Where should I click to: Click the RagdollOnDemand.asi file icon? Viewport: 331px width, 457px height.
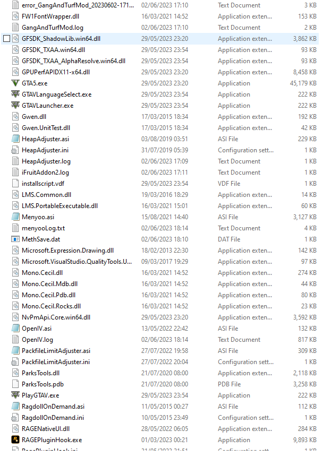[x=15, y=406]
